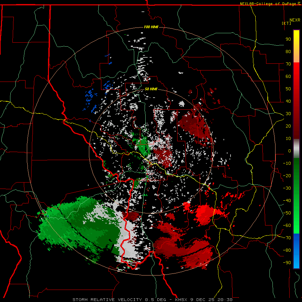Click the '20' velocity scale value
Viewport: 302px width, 302px height.
pos(288,126)
